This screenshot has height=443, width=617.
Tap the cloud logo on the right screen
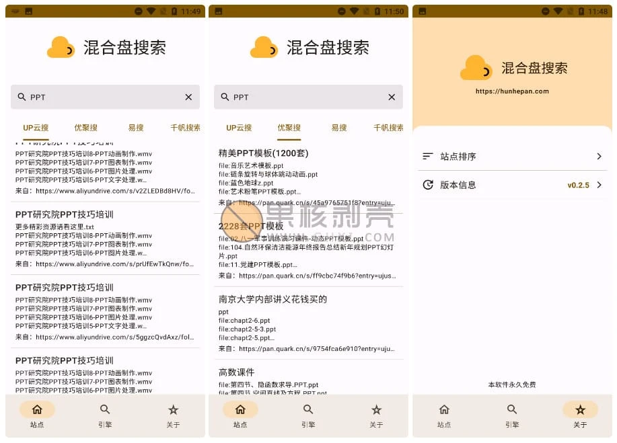[x=476, y=68]
